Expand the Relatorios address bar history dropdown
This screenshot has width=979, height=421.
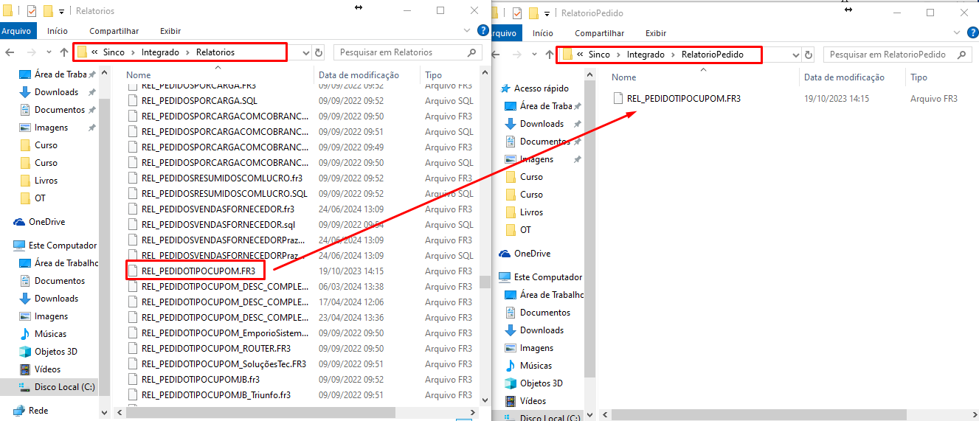tap(307, 52)
